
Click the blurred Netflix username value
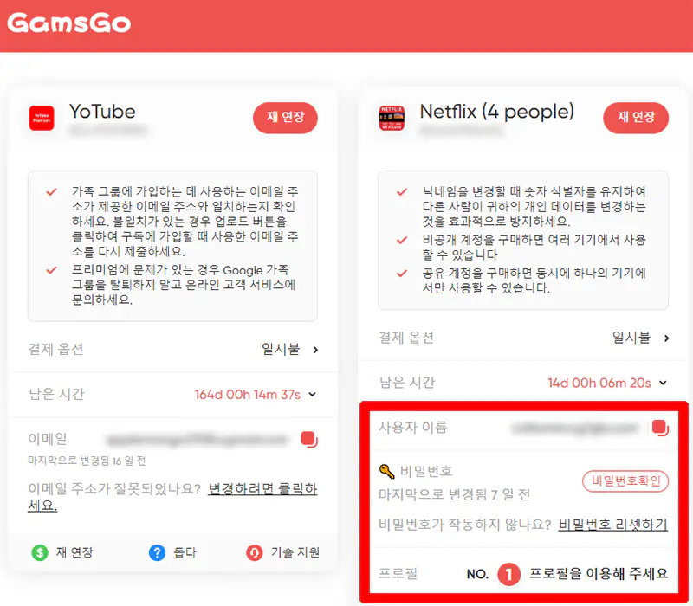[575, 428]
